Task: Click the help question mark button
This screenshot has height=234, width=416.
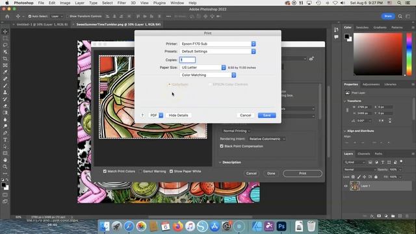Action: tap(142, 116)
